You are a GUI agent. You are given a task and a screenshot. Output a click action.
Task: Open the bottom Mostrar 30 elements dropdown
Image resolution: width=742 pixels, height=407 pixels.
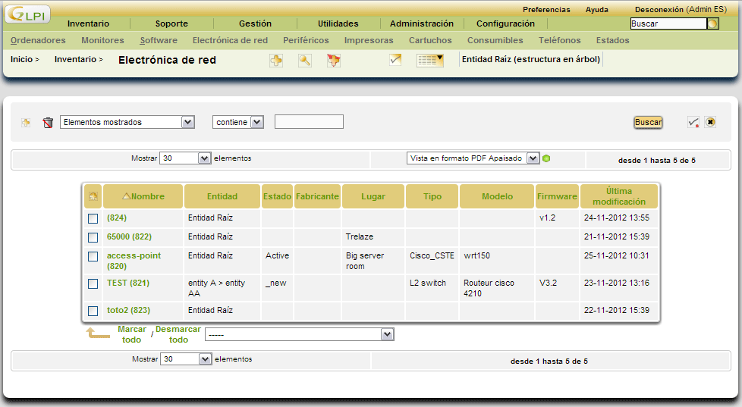(x=186, y=358)
